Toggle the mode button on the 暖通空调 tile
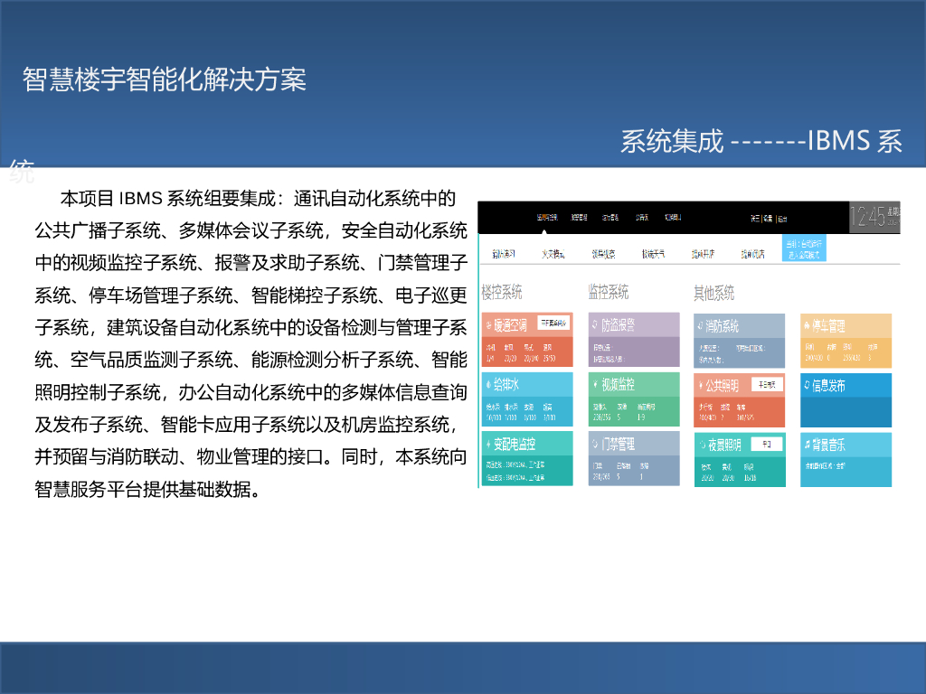Viewport: 926px width, 694px height. pos(554,324)
